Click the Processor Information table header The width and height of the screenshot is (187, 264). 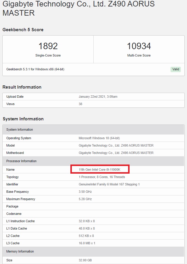[x=21, y=161]
